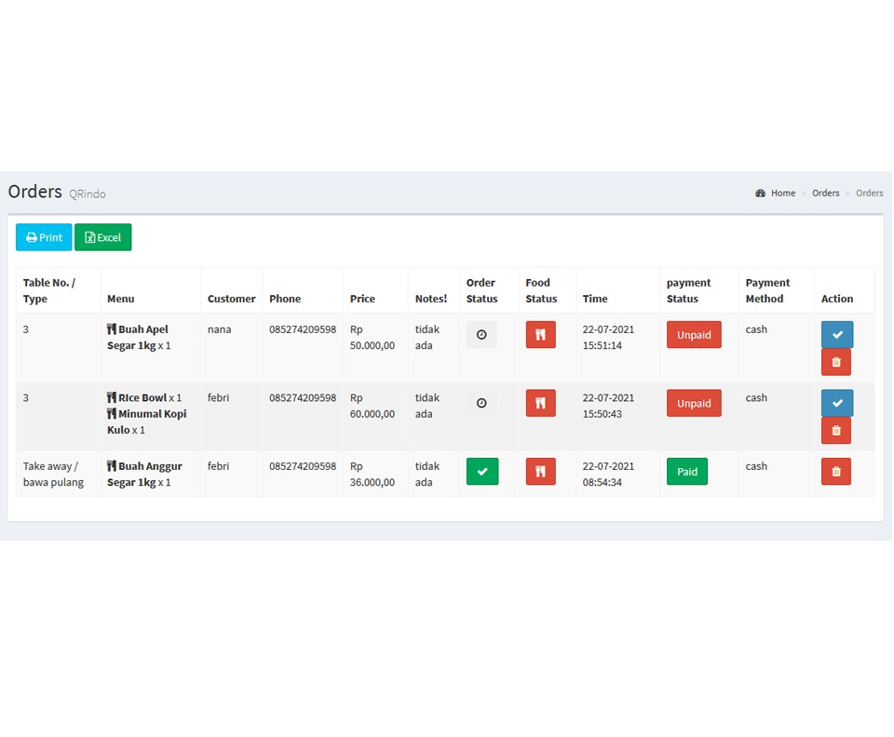Screen dimensions: 894x737
Task: Click the clock order status icon for nana's order
Action: tap(481, 335)
